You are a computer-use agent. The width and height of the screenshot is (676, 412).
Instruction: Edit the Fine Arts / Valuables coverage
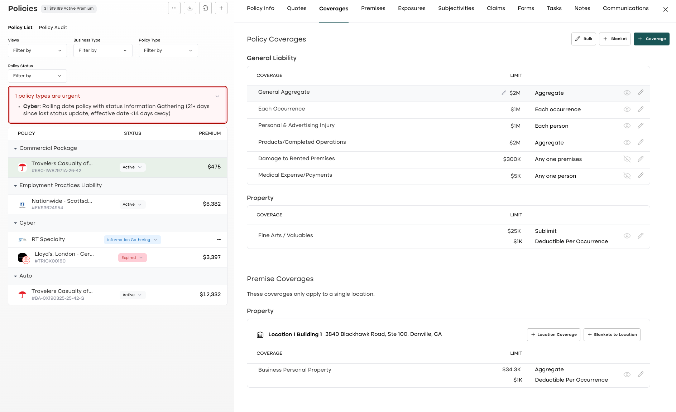point(641,236)
